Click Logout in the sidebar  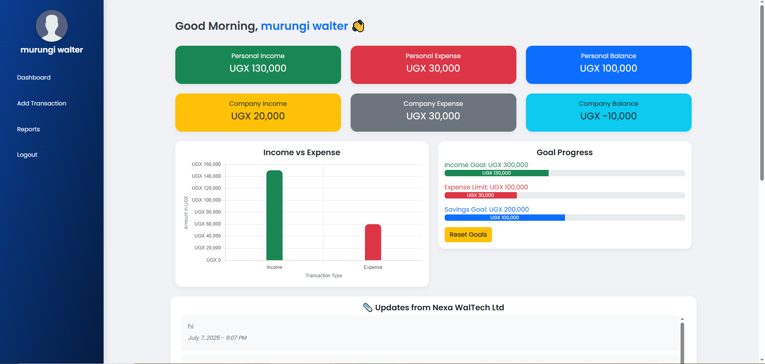27,154
